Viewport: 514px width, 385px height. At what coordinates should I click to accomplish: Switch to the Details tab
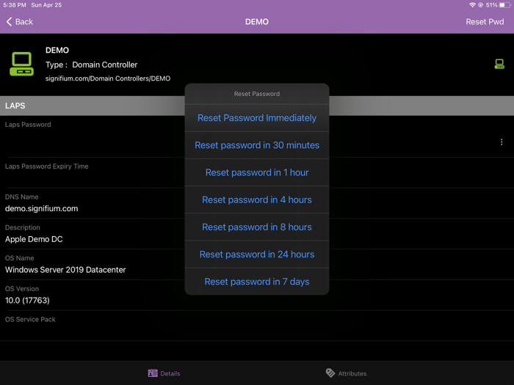[164, 373]
